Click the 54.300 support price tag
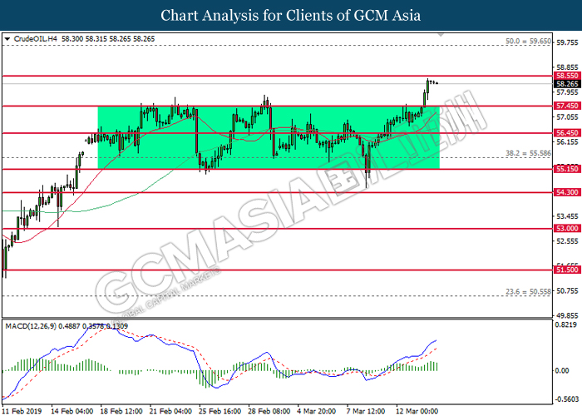 [568, 192]
